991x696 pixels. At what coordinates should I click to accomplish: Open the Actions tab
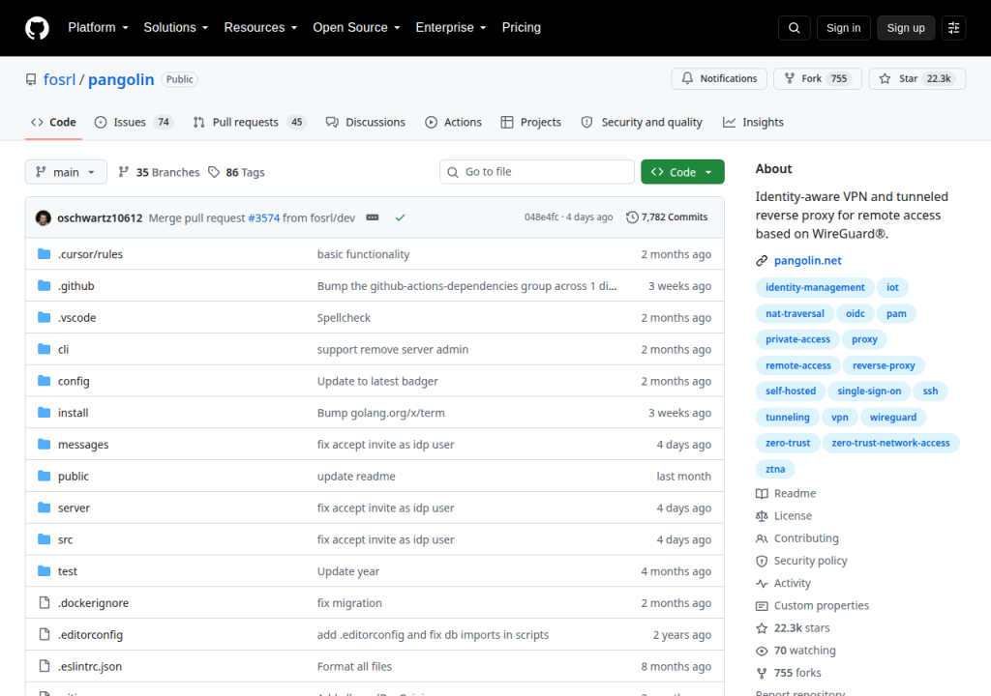(x=453, y=122)
